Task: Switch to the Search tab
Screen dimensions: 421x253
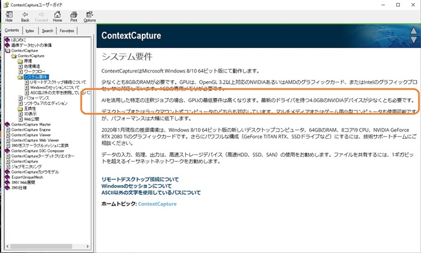Action: click(x=48, y=31)
